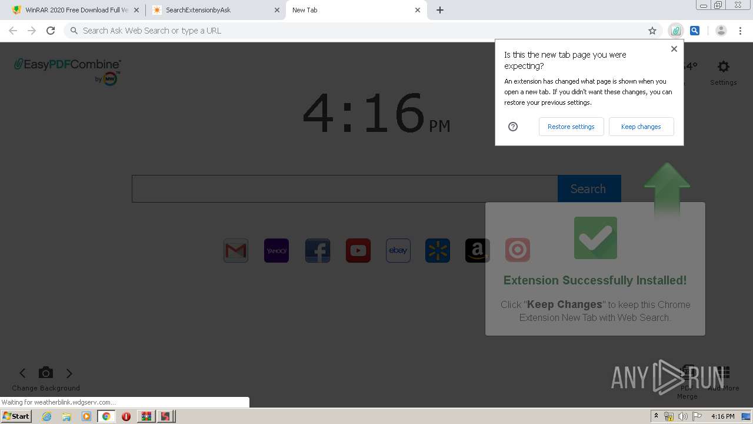Screen dimensions: 753x424
Task: Click the blue search extension icon
Action: (x=695, y=31)
